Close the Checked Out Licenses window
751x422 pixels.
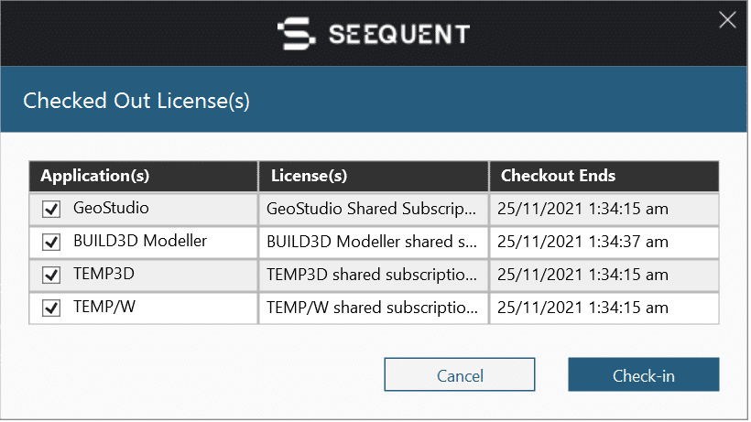[x=727, y=20]
